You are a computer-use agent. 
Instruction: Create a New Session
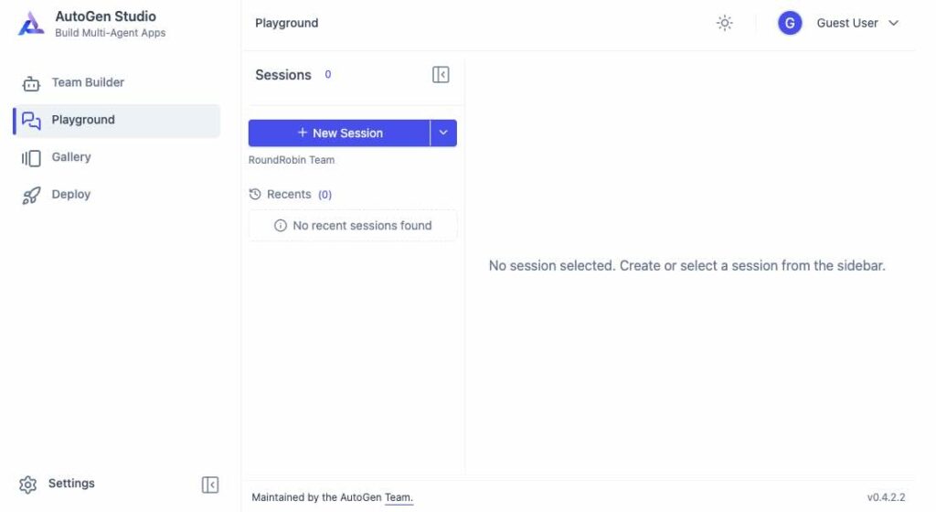tap(339, 133)
